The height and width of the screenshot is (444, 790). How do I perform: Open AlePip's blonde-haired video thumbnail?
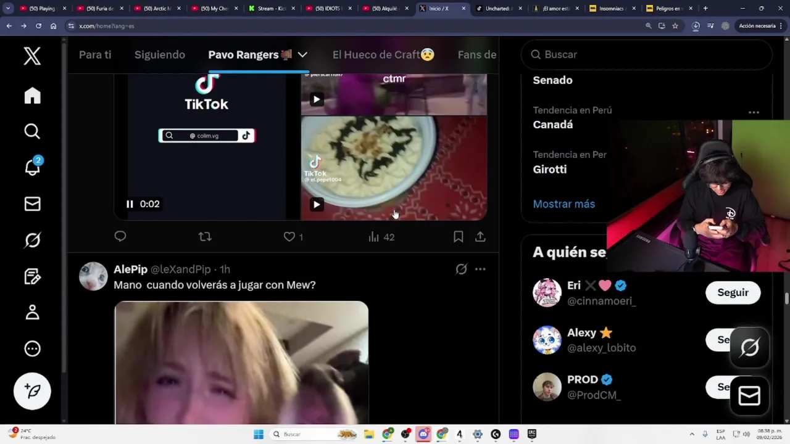point(241,363)
